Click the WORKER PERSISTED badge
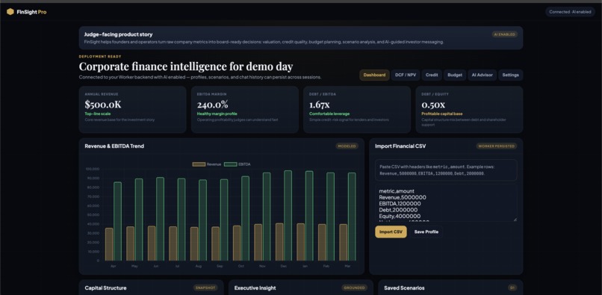The height and width of the screenshot is (295, 602). 497,146
